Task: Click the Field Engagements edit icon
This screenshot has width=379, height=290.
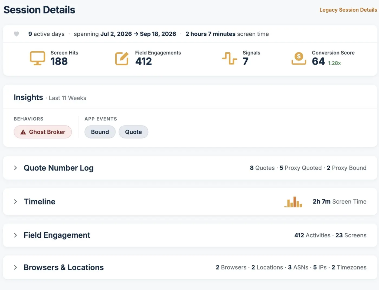Action: (122, 59)
